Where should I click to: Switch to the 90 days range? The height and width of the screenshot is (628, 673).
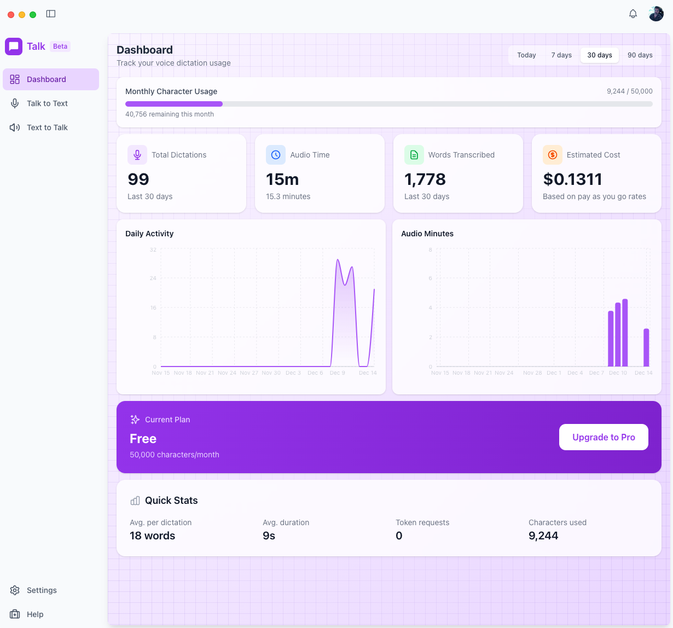pos(640,55)
